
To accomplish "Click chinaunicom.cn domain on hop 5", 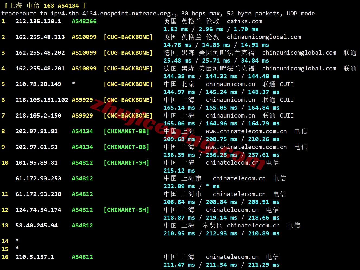I will pyautogui.click(x=230, y=84).
